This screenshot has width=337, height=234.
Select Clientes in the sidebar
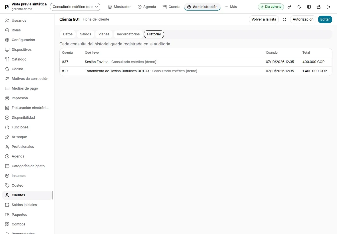(x=27, y=195)
